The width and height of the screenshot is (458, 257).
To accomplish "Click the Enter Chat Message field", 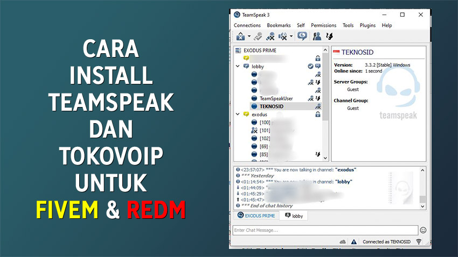I will pos(325,230).
